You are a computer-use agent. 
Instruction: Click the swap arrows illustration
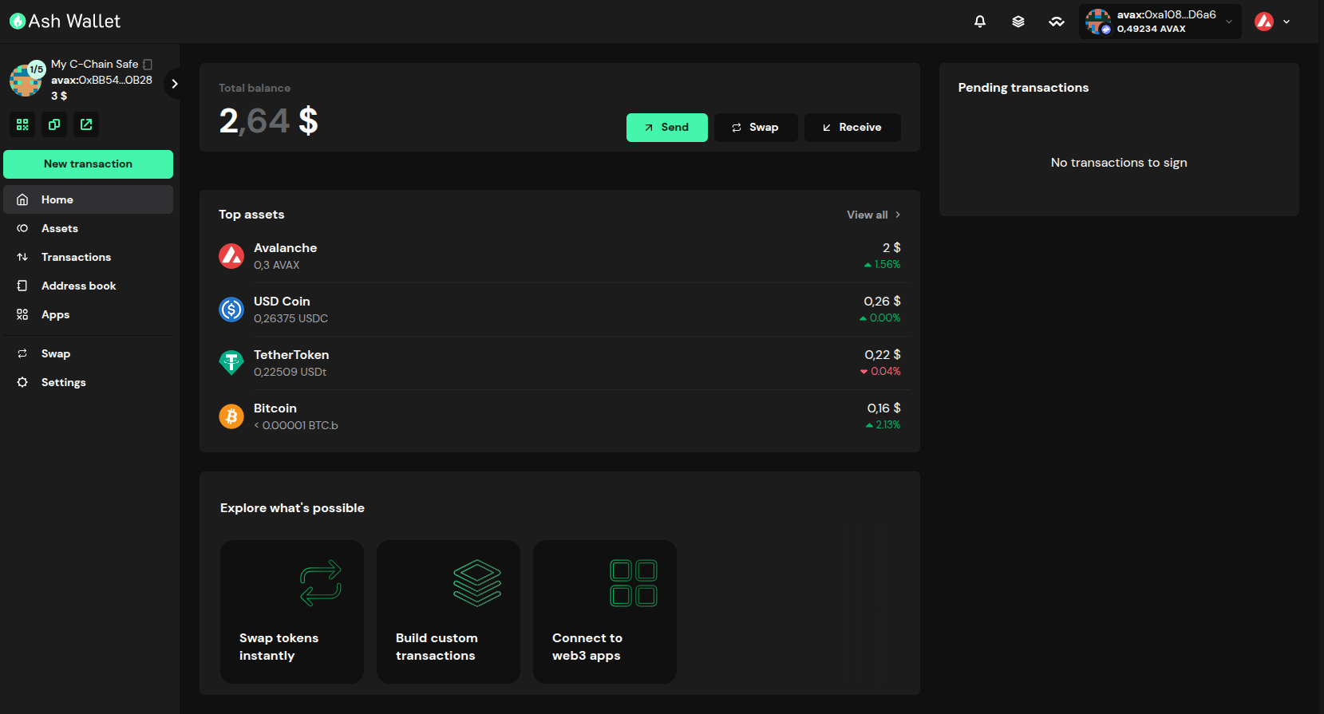click(321, 583)
